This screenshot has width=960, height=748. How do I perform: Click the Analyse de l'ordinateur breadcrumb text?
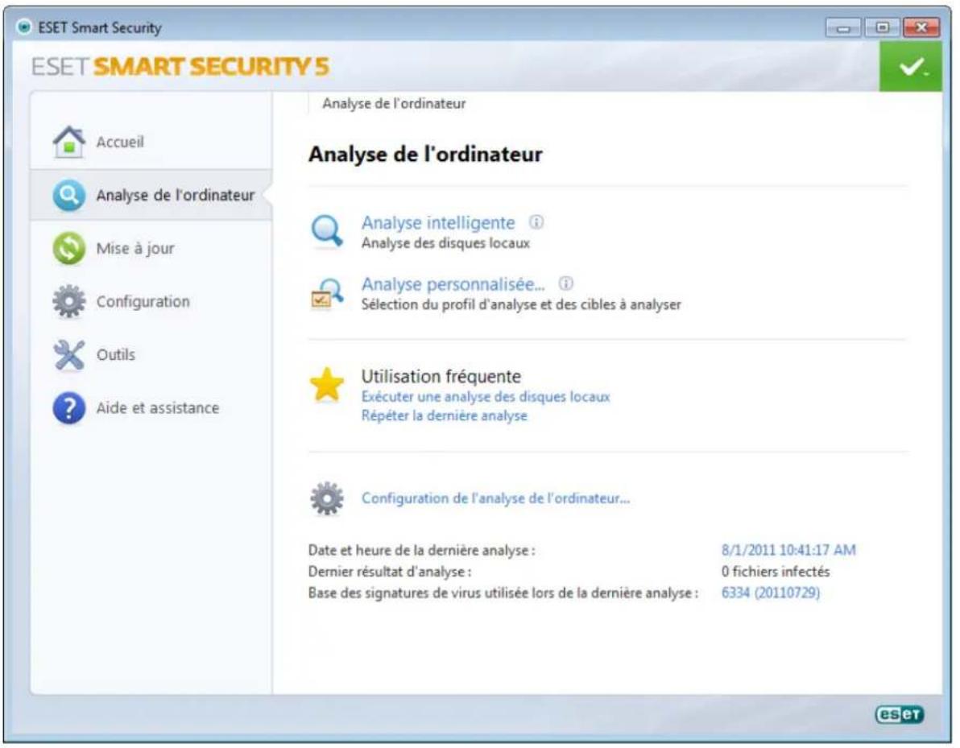(394, 103)
